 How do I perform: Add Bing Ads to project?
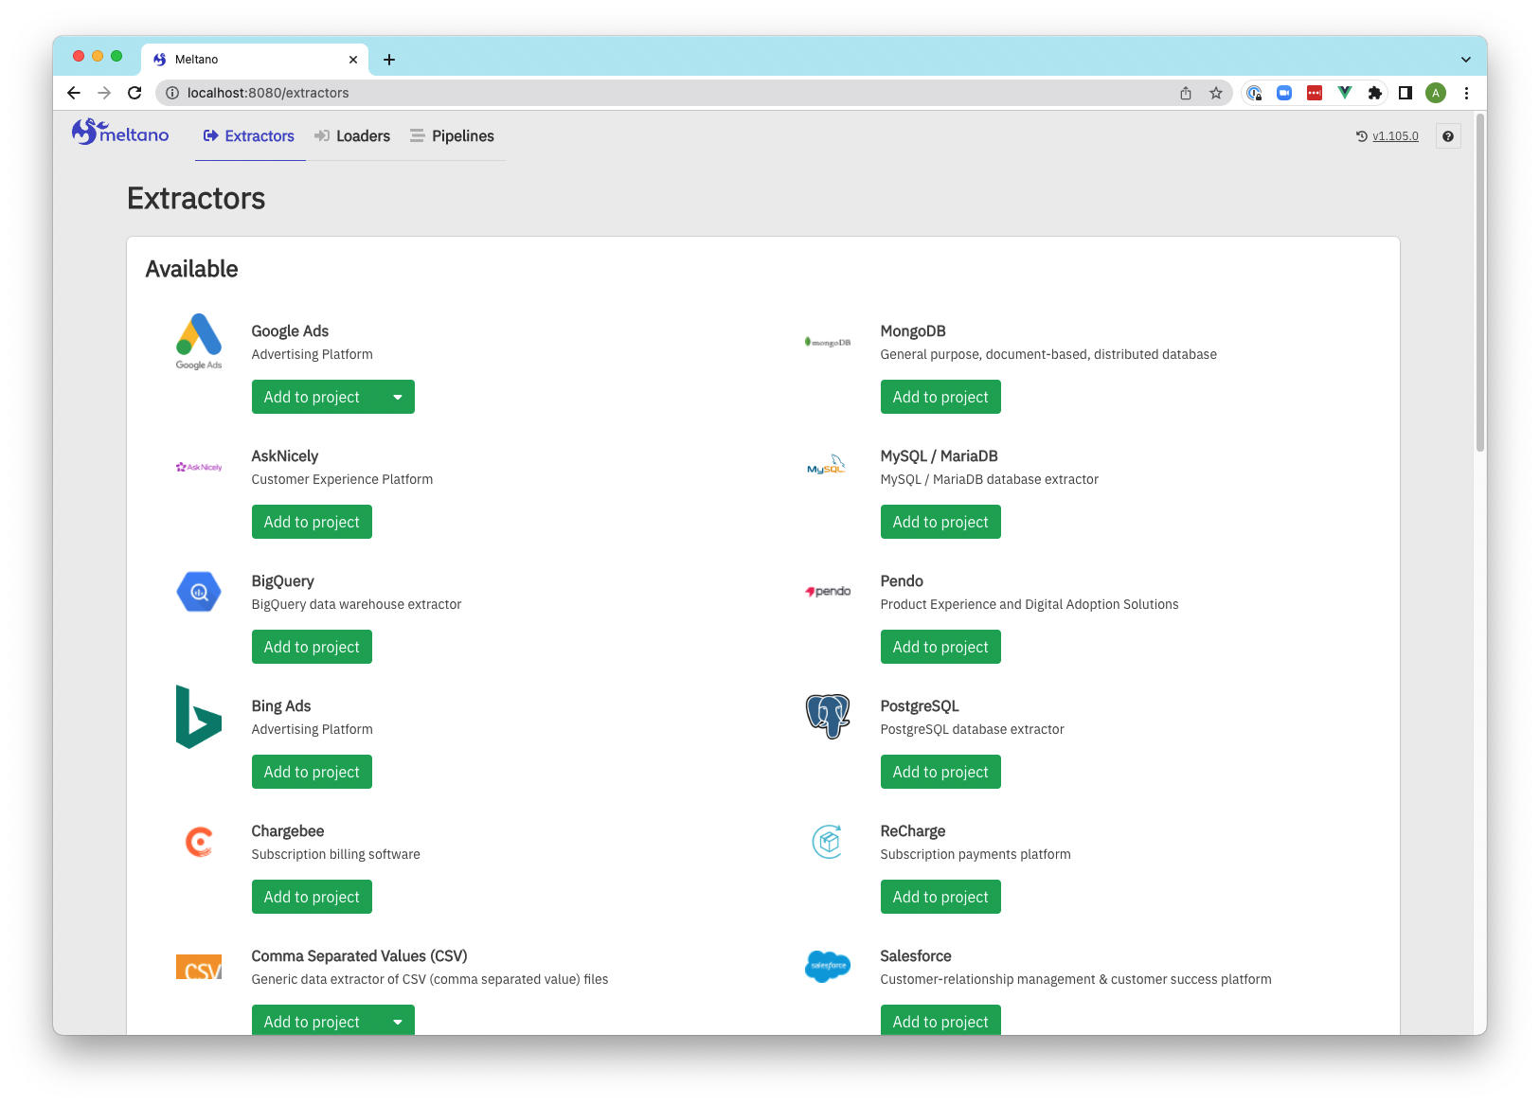tap(312, 772)
